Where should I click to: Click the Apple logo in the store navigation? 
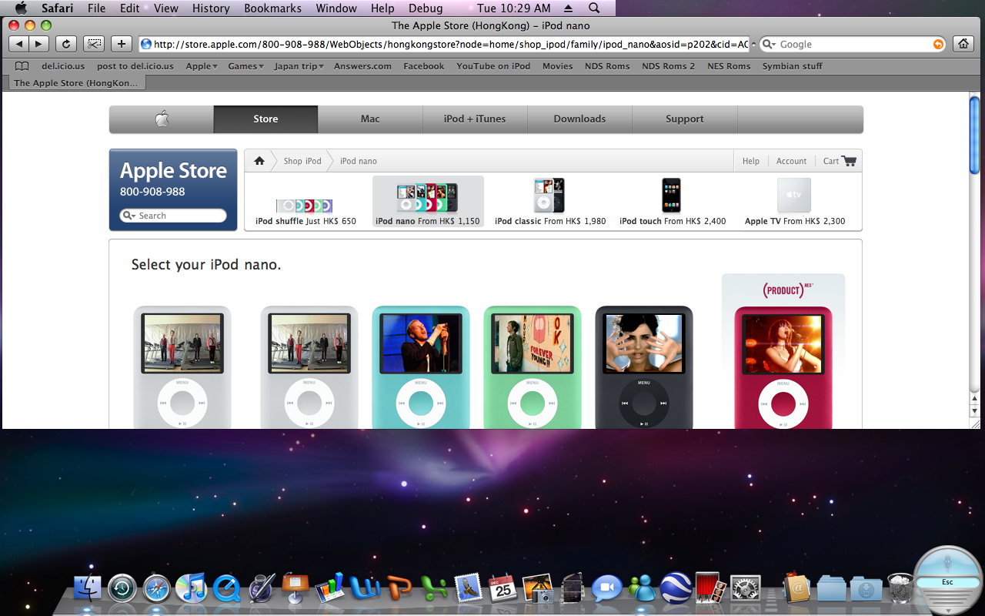[162, 119]
